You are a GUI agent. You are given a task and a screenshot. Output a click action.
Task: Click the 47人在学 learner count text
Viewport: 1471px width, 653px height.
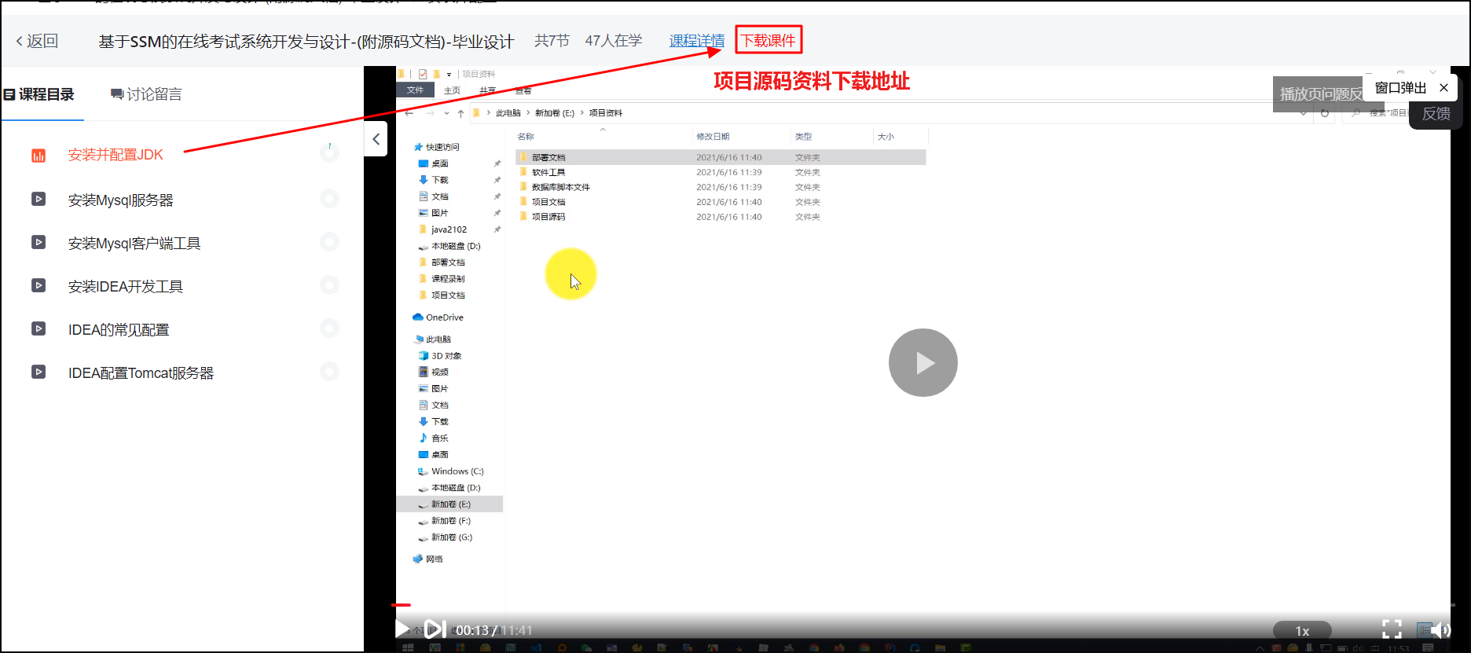[x=614, y=41]
